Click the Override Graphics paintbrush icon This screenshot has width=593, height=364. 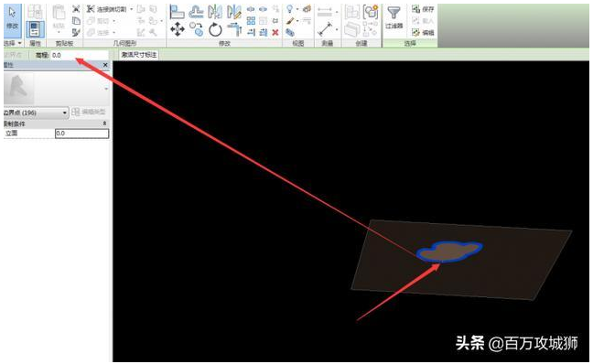coord(290,21)
